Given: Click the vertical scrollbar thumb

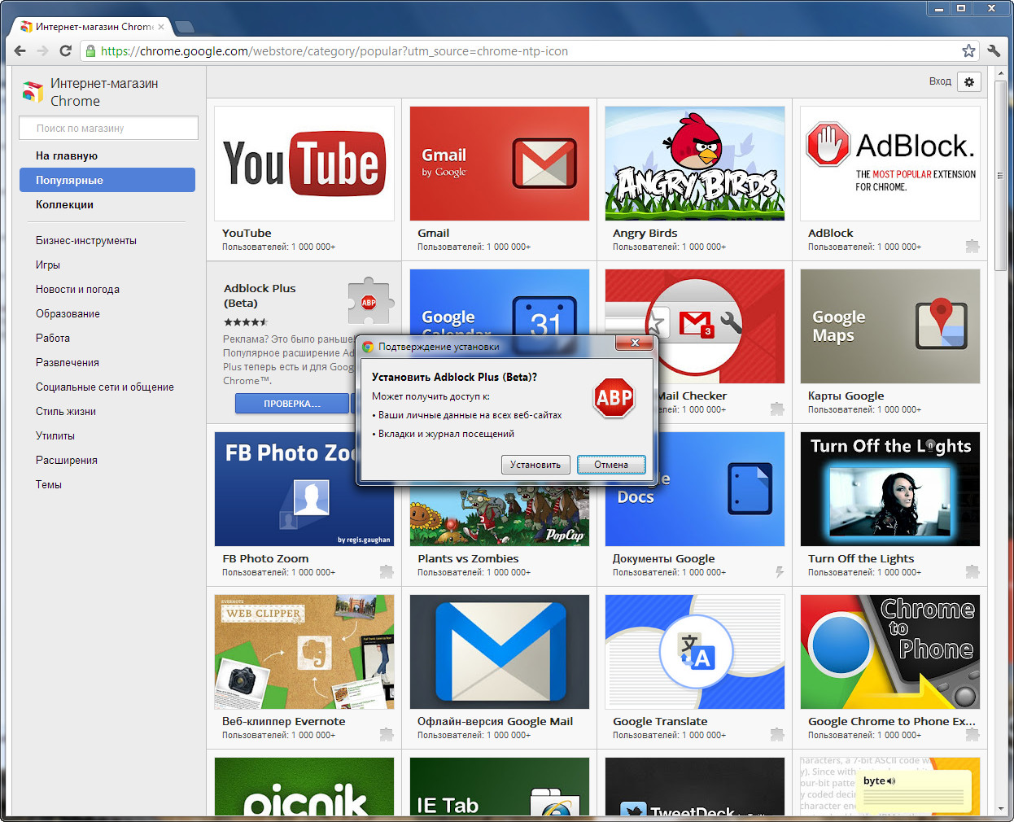Looking at the screenshot, I should click(x=1001, y=174).
